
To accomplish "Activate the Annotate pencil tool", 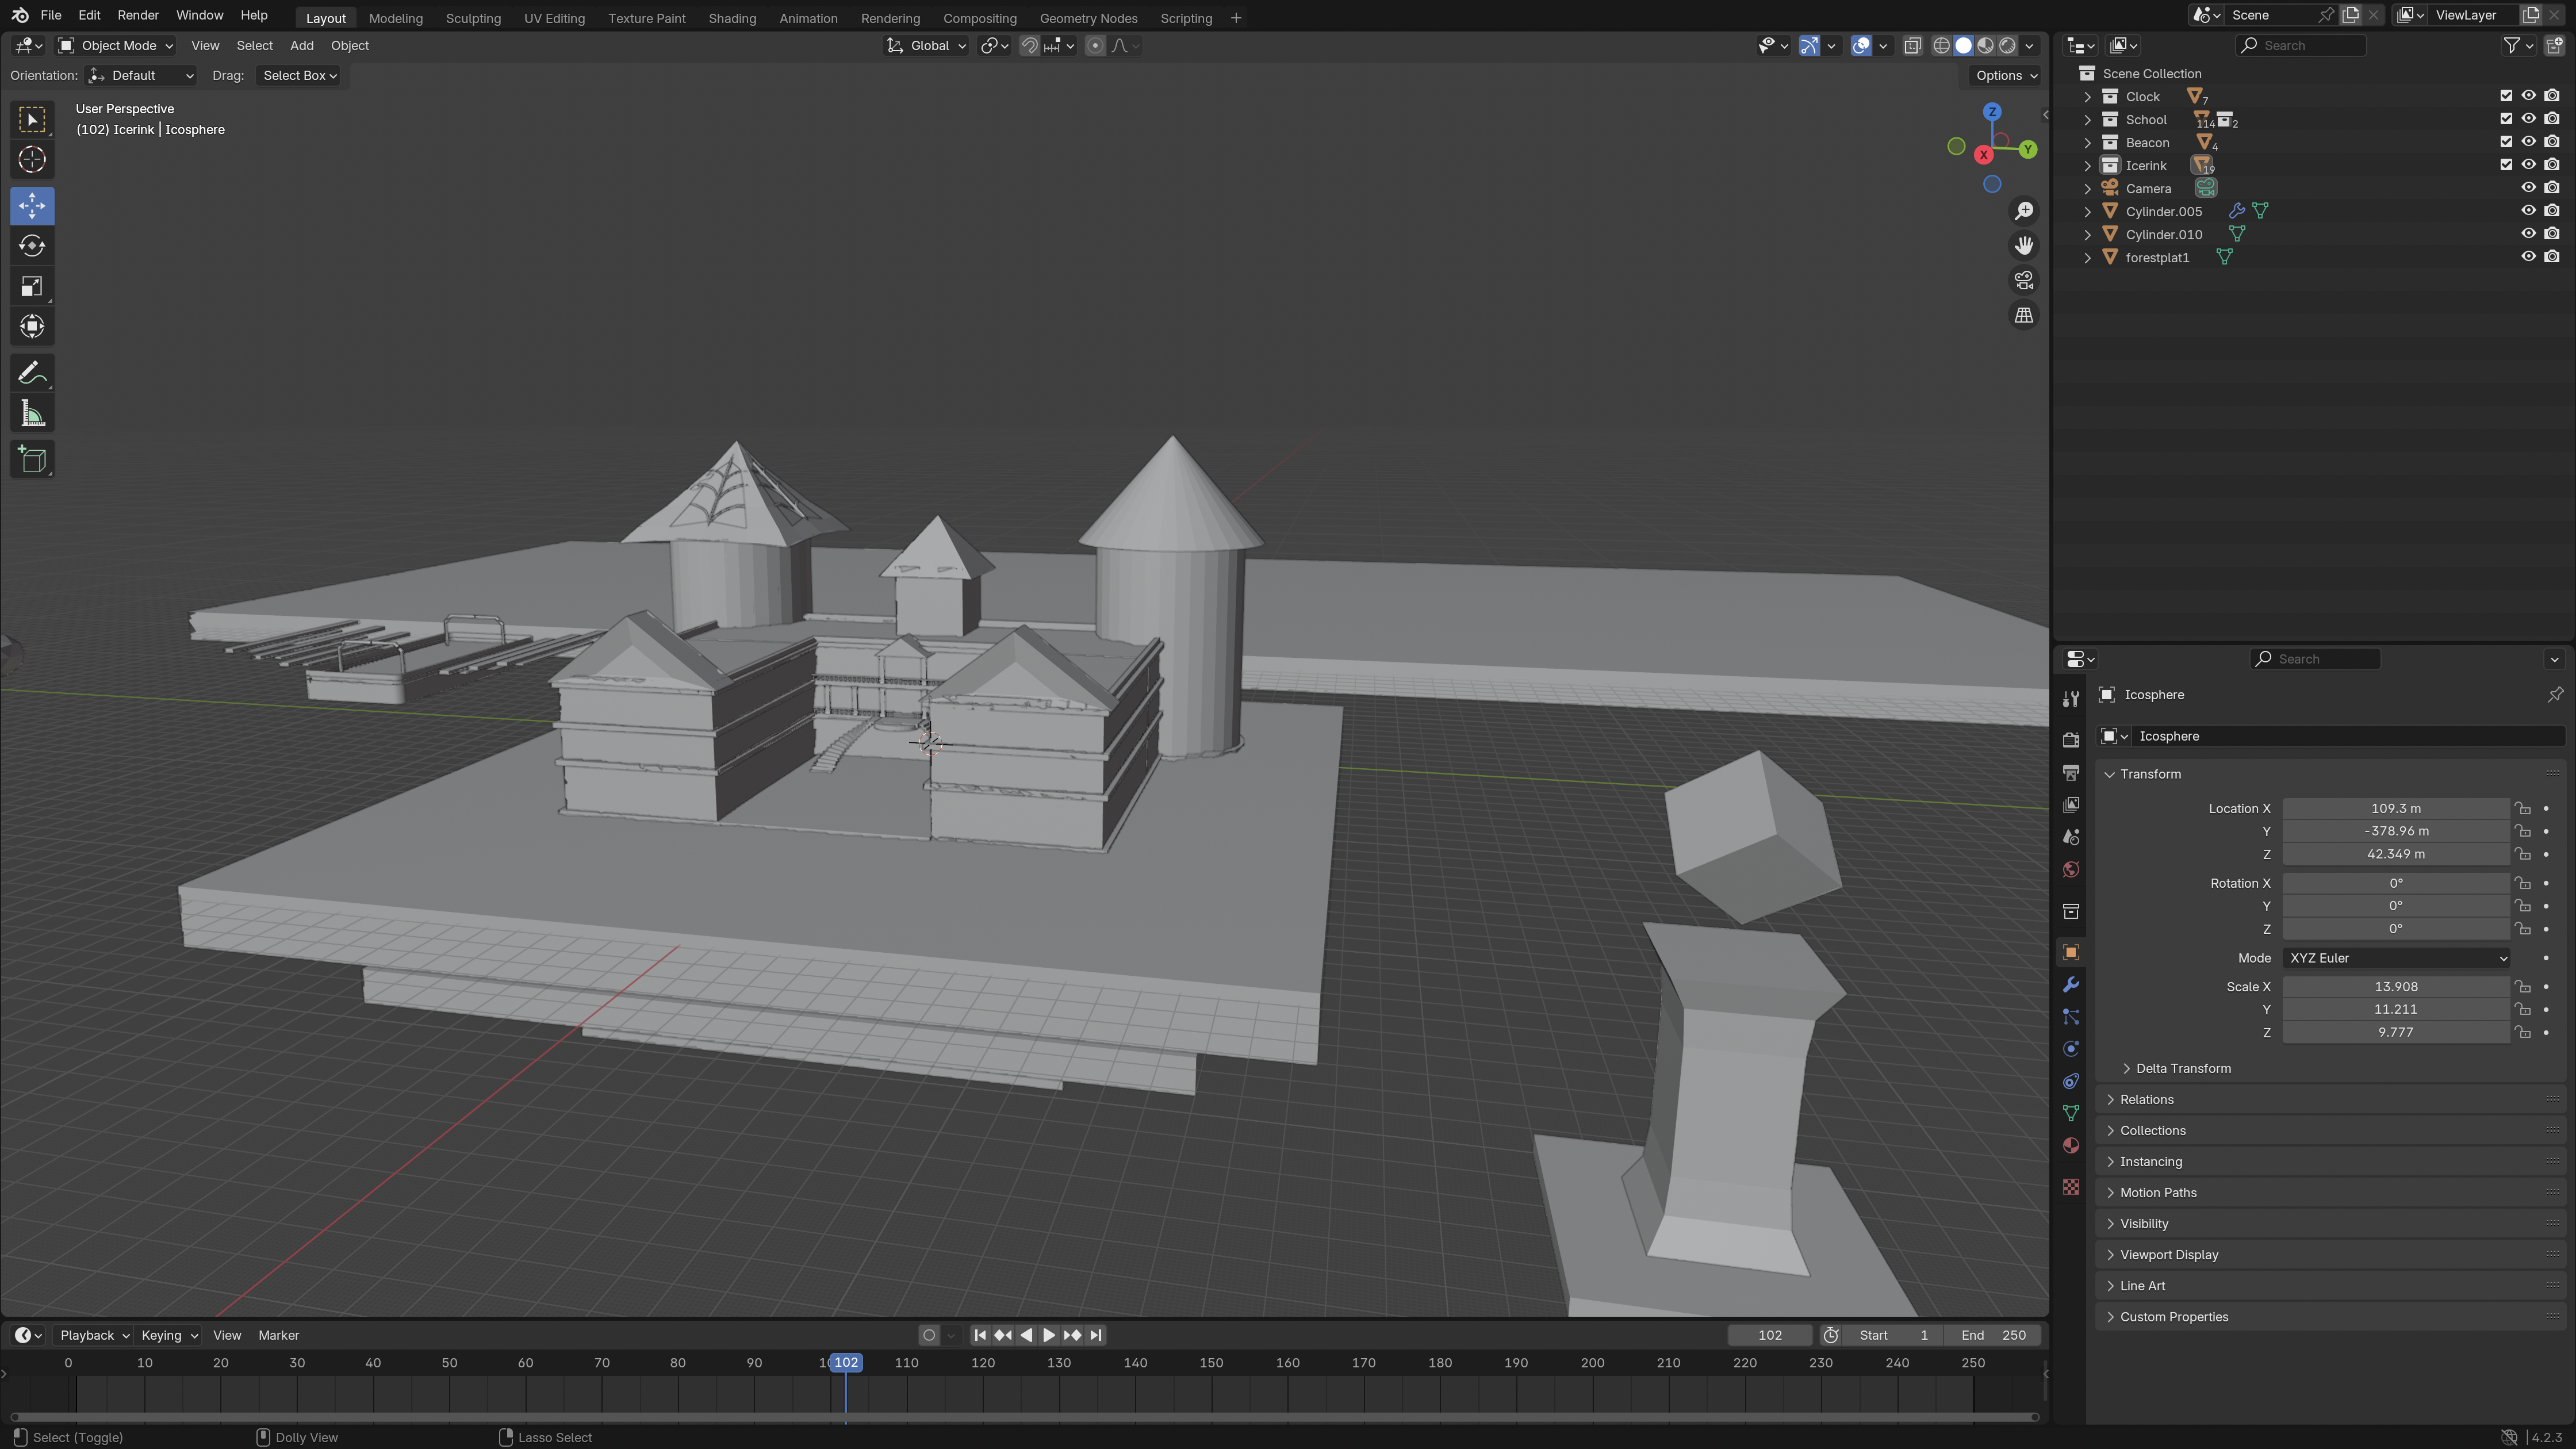I will pyautogui.click(x=32, y=373).
